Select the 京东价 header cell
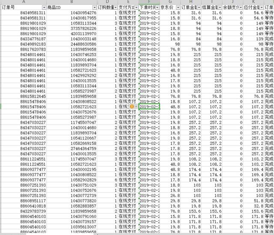 170,8
